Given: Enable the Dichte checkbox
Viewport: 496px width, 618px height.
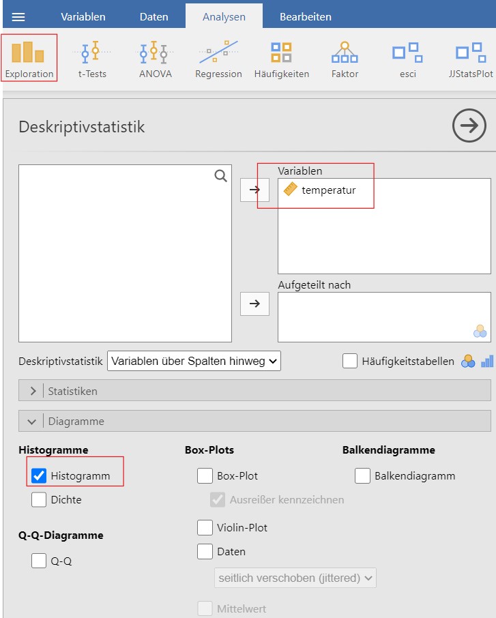Looking at the screenshot, I should pyautogui.click(x=39, y=499).
